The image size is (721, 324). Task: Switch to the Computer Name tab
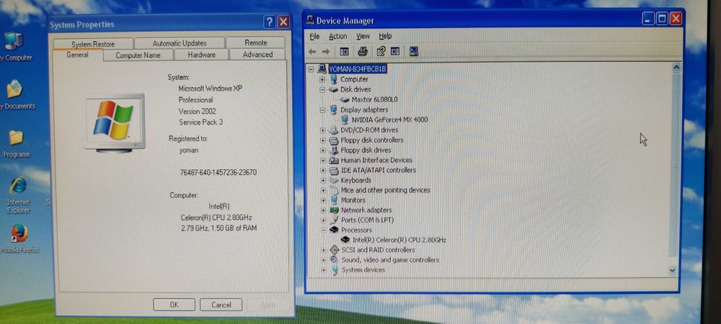(138, 55)
